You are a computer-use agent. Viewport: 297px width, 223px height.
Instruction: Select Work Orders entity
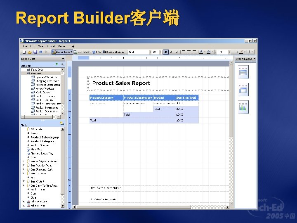coord(40,93)
